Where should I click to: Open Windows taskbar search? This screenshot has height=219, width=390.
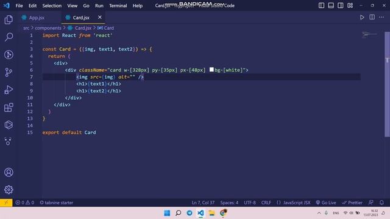(179, 213)
